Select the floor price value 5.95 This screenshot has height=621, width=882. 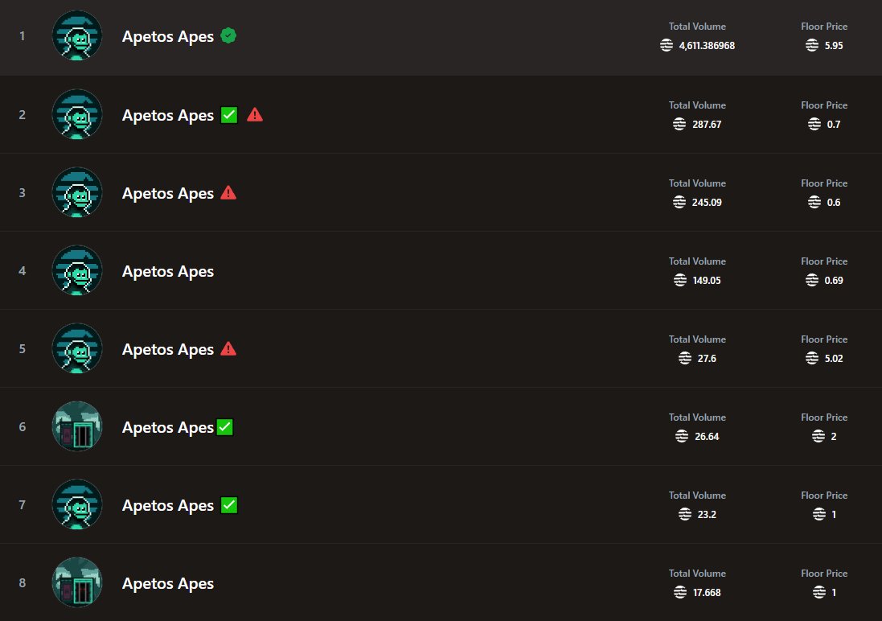coord(834,46)
